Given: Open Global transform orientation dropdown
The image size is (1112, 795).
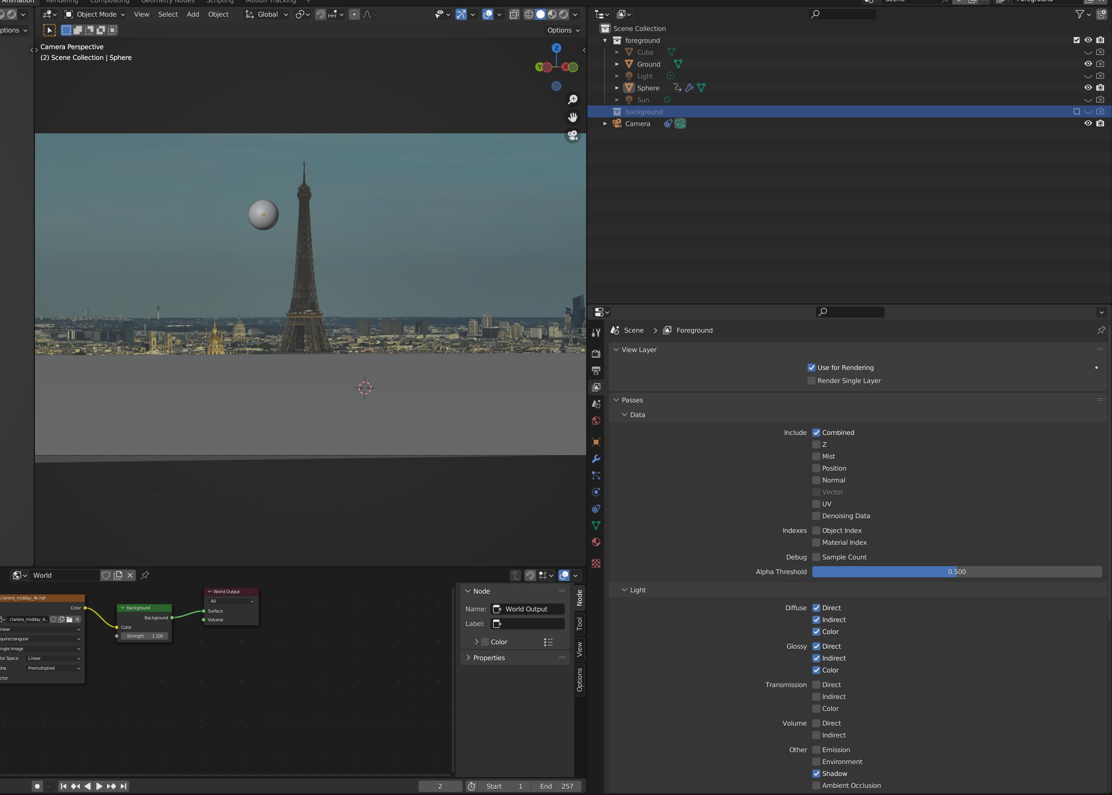Looking at the screenshot, I should (x=266, y=14).
